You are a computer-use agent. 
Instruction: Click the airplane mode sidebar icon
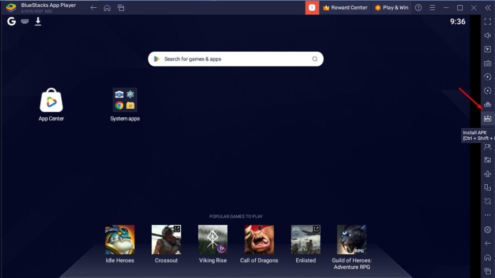point(487,174)
